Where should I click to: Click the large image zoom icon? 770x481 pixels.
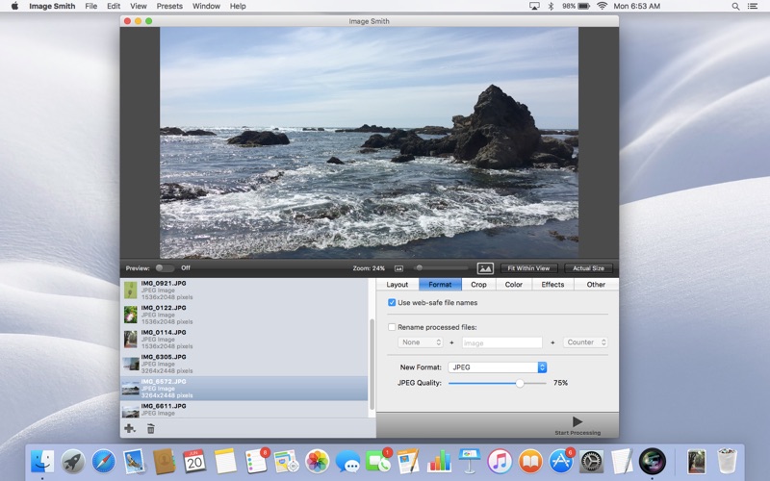click(485, 268)
